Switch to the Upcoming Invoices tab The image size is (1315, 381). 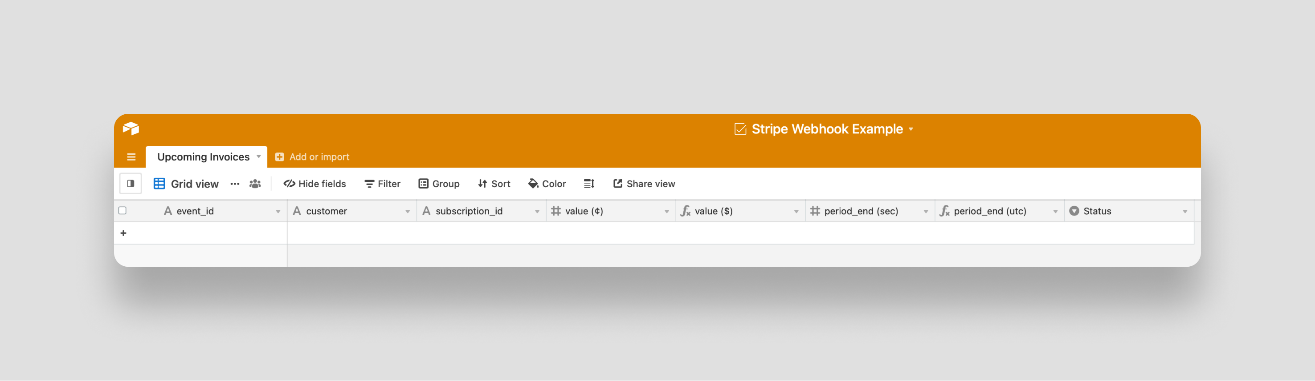(203, 156)
